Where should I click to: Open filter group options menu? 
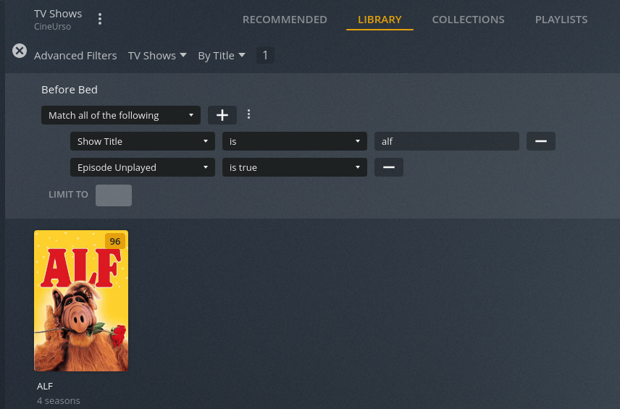[x=248, y=114]
